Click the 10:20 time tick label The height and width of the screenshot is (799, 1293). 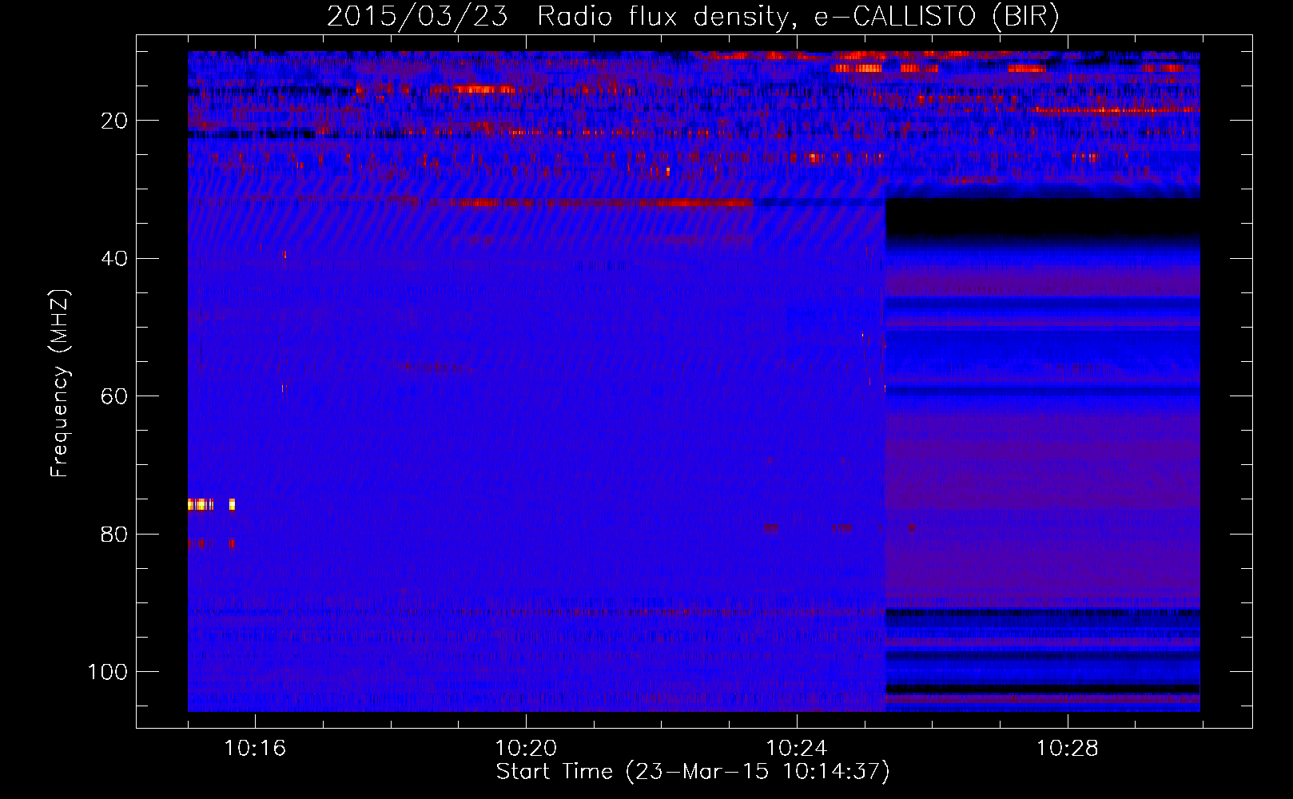click(x=526, y=749)
